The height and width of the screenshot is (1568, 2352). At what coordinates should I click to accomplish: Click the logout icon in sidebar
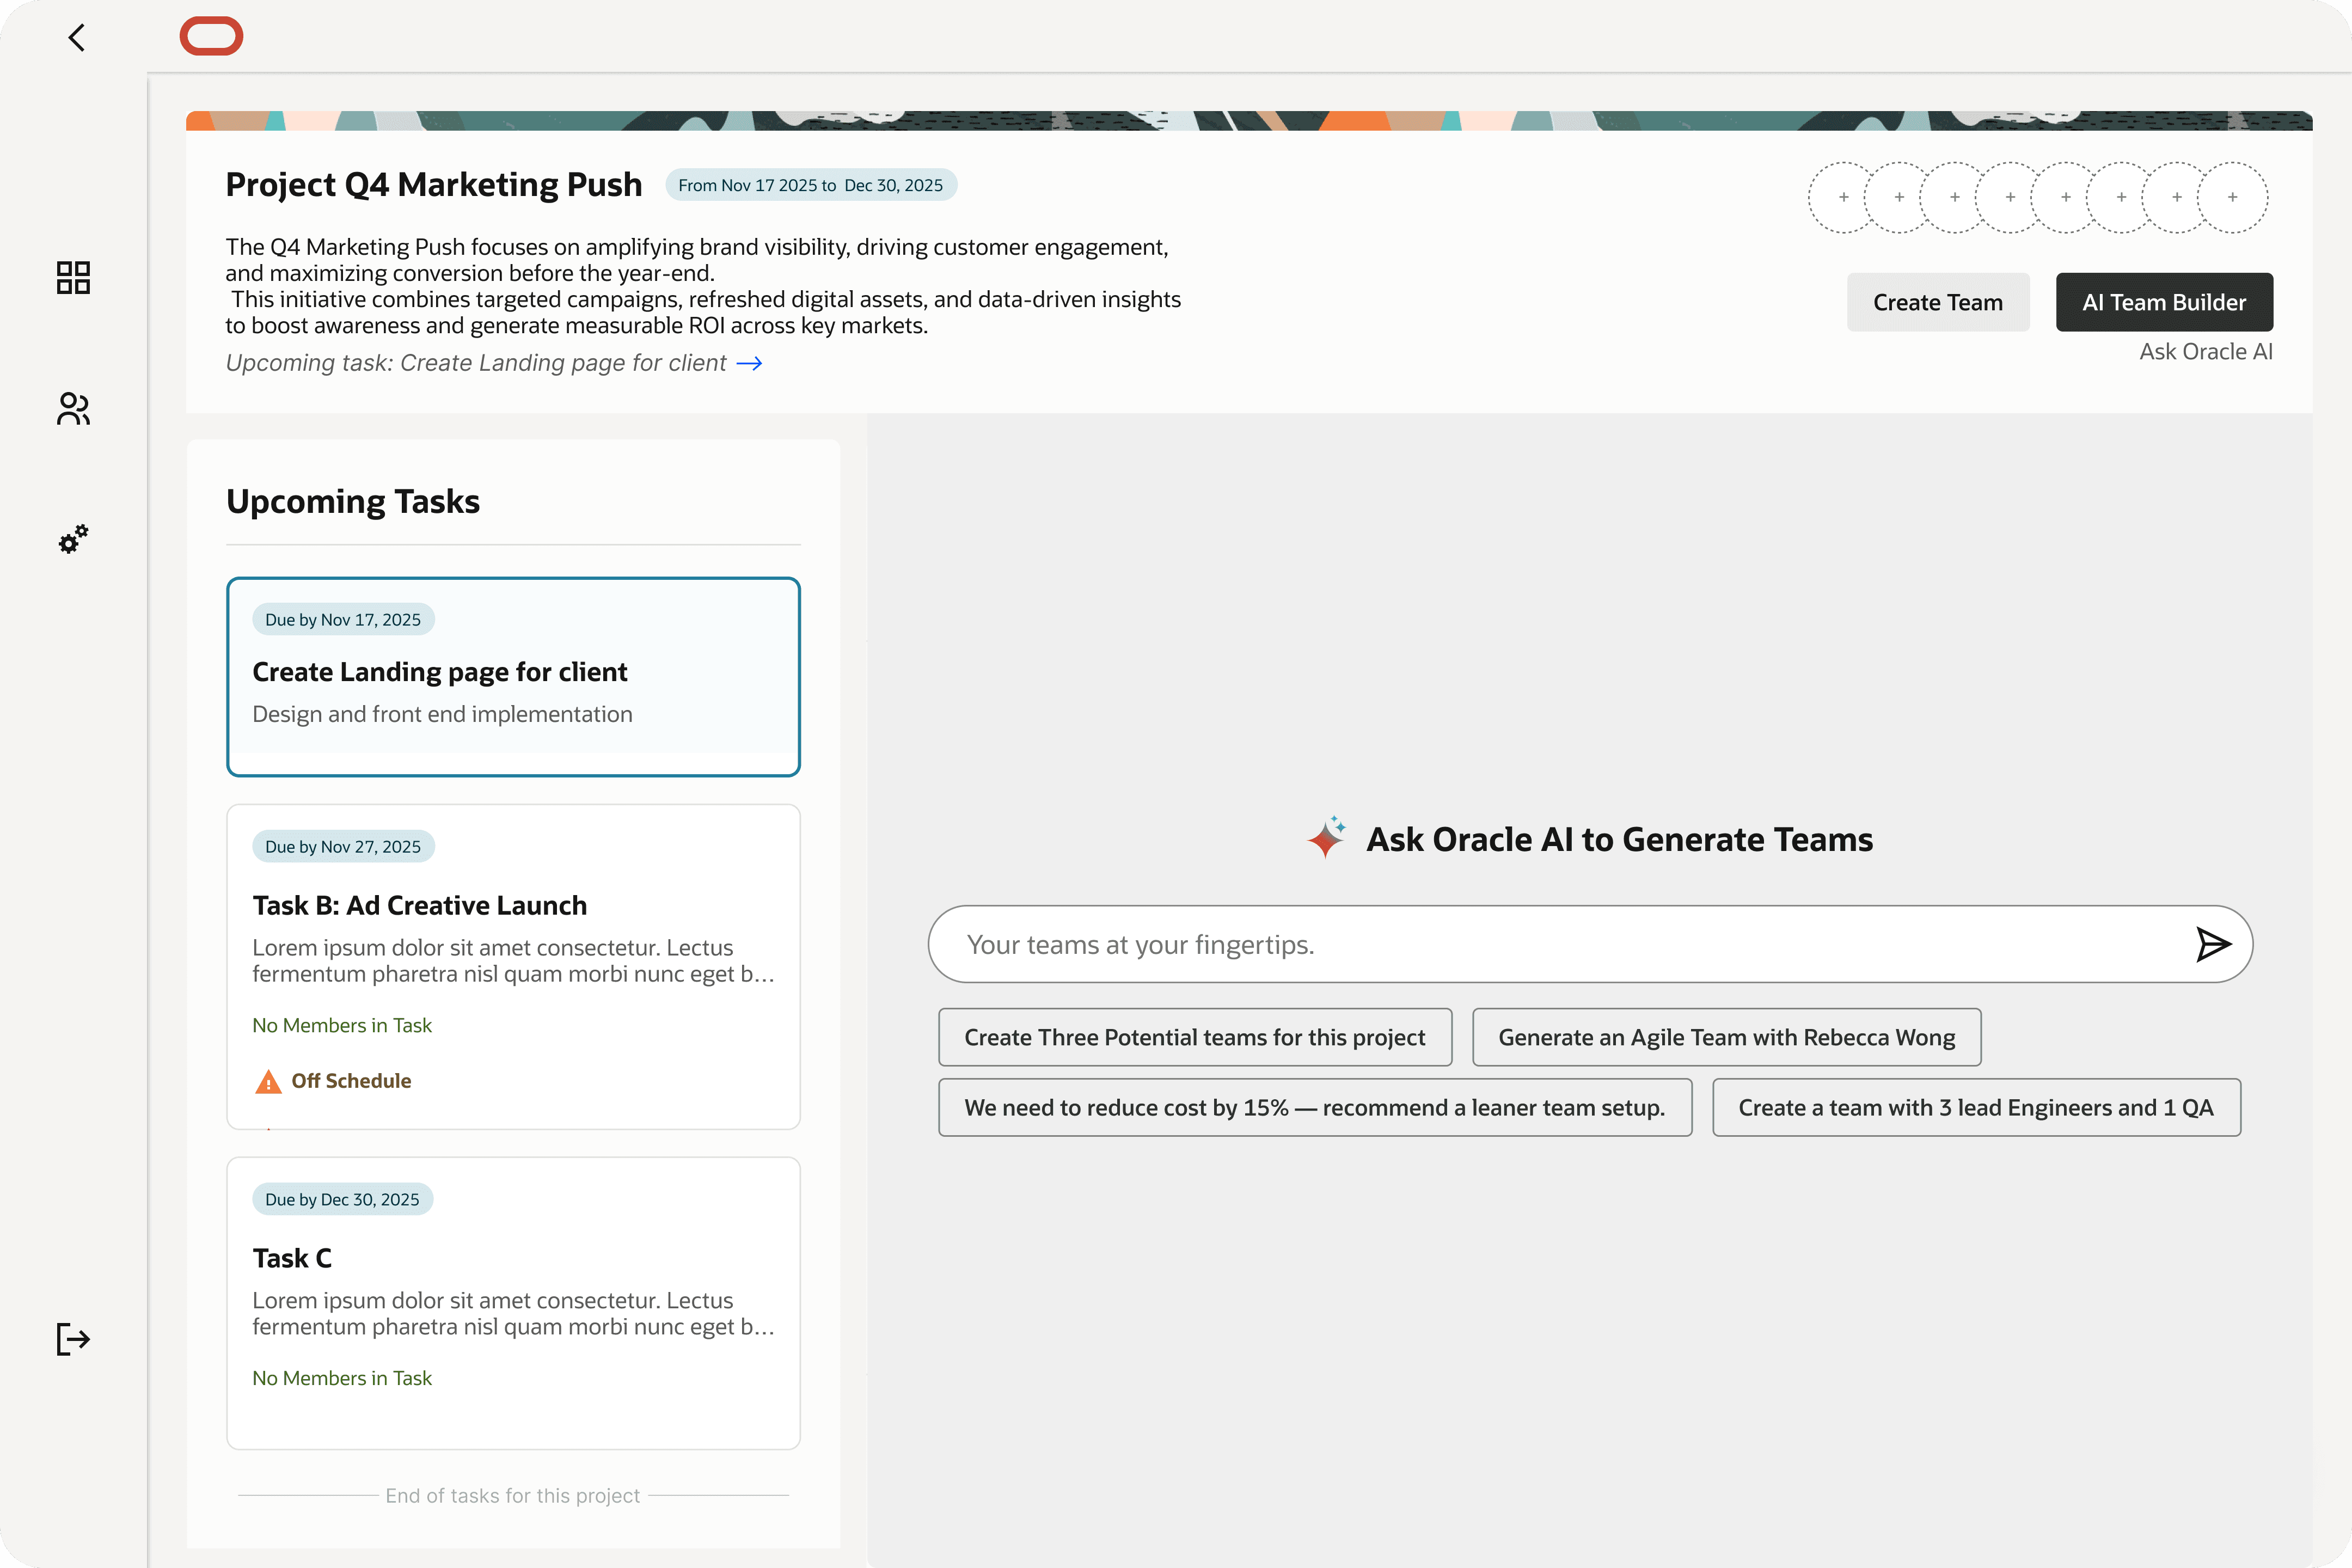click(73, 1339)
